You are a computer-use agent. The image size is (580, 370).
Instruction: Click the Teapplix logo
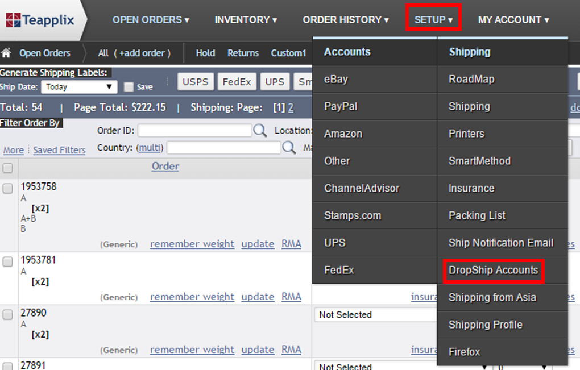[x=40, y=20]
